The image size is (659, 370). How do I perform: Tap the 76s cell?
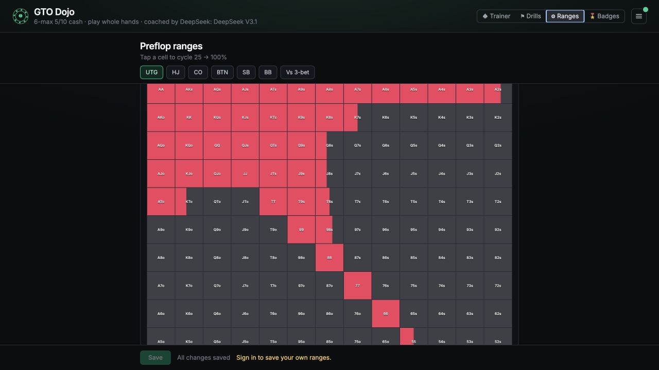[386, 286]
